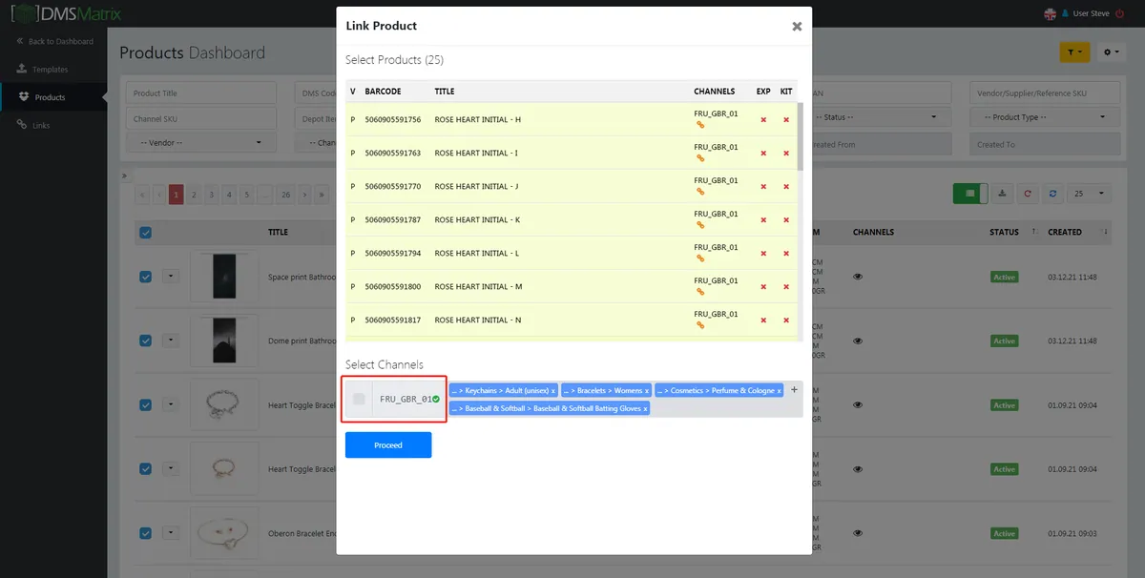The height and width of the screenshot is (578, 1145).
Task: Open the page size dropdown showing 25
Action: 1090,194
